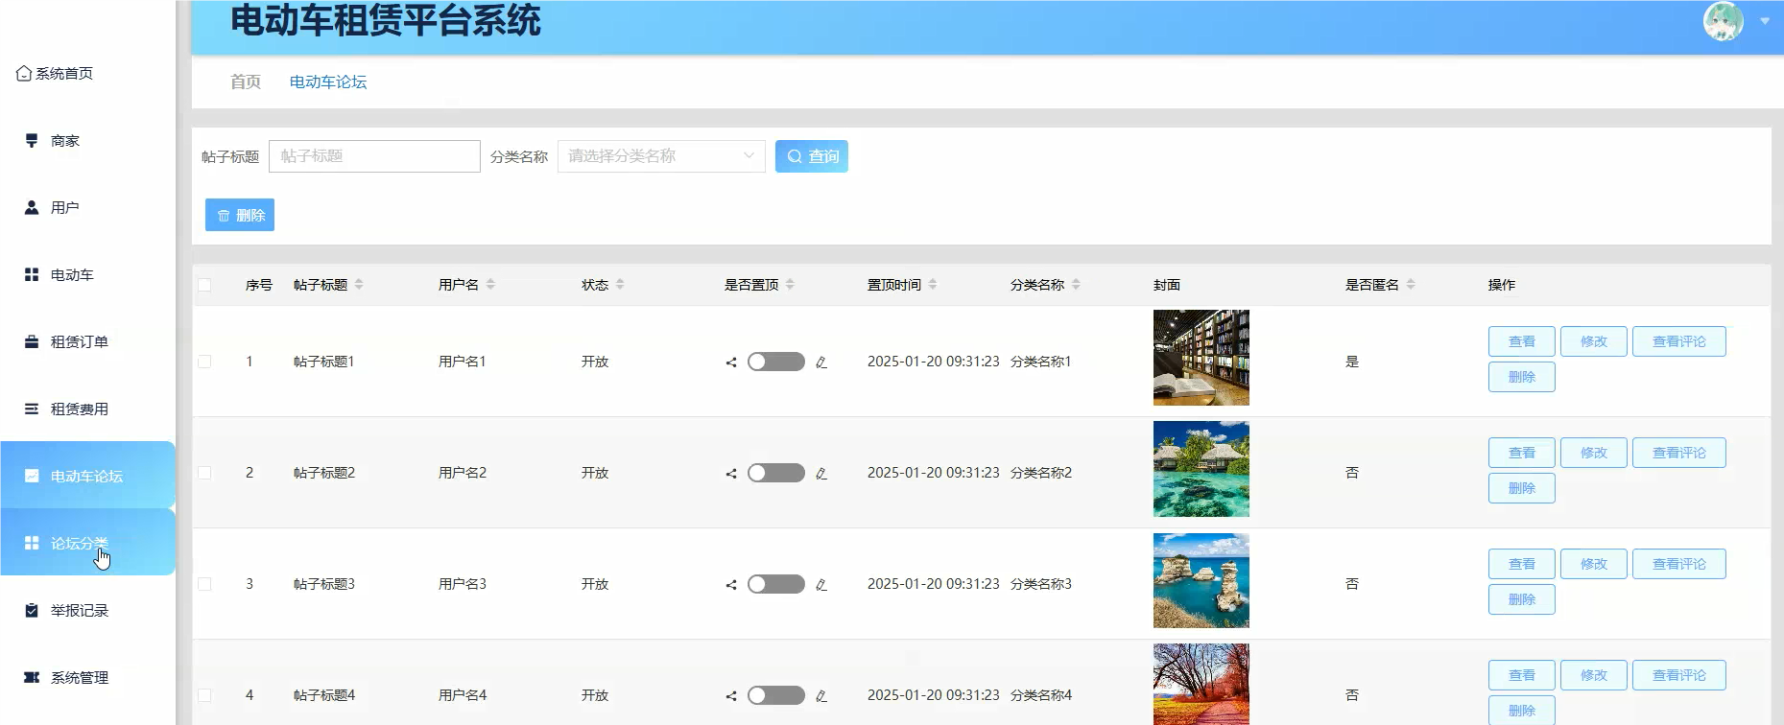Toggle the 置顶 switch for 帖子标题3

tap(776, 584)
